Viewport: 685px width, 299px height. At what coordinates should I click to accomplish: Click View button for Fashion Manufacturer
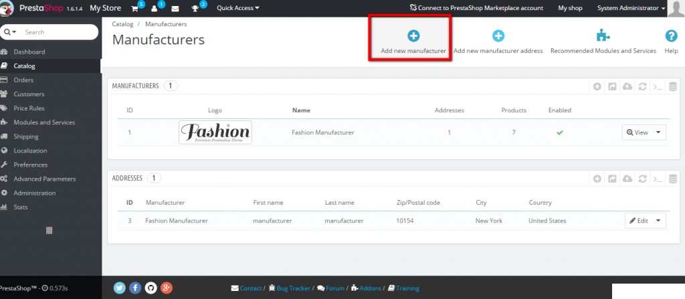(x=638, y=132)
